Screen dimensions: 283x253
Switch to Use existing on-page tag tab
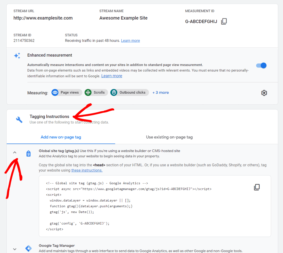click(169, 137)
